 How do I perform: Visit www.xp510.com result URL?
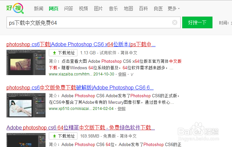tap(70, 109)
